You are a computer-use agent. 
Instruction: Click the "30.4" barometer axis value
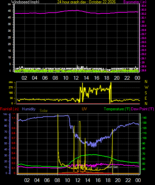(x=144, y=6)
